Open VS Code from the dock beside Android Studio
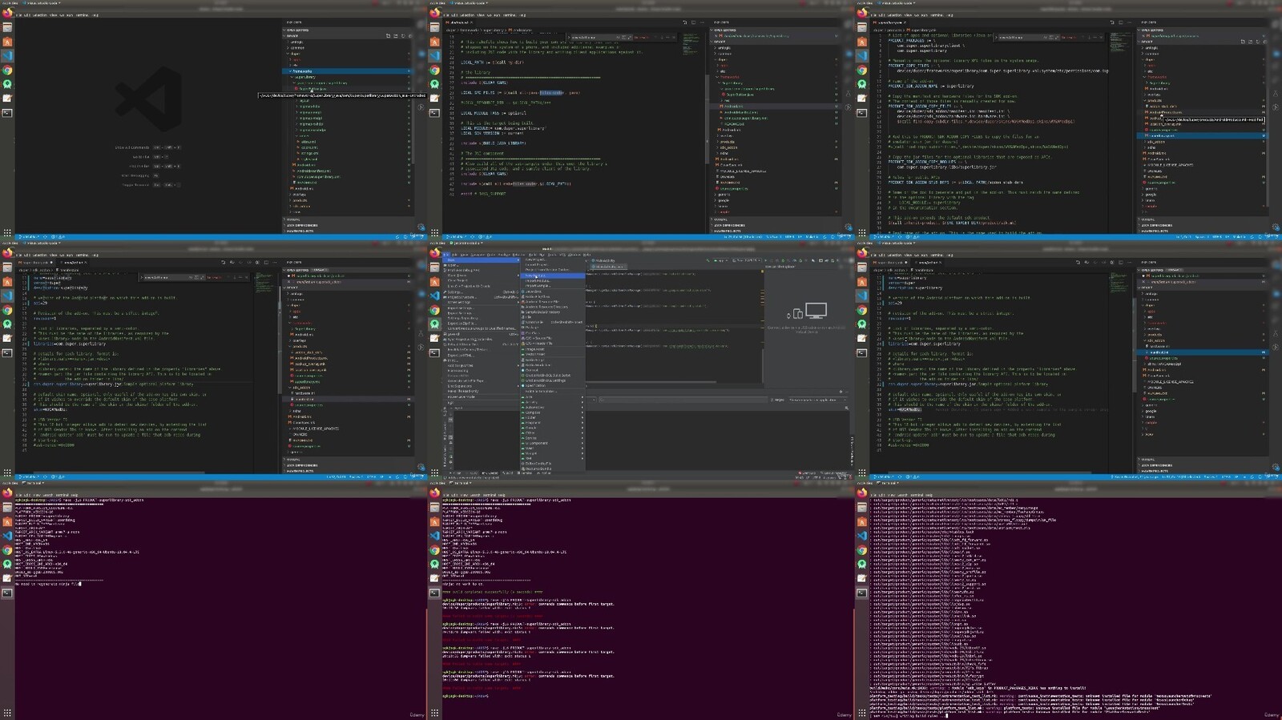This screenshot has height=720, width=1282. [434, 296]
